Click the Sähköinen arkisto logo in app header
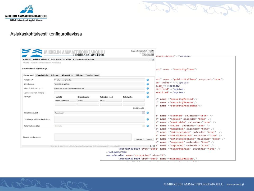Viewport: 254px width, 191px height. [x=63, y=53]
